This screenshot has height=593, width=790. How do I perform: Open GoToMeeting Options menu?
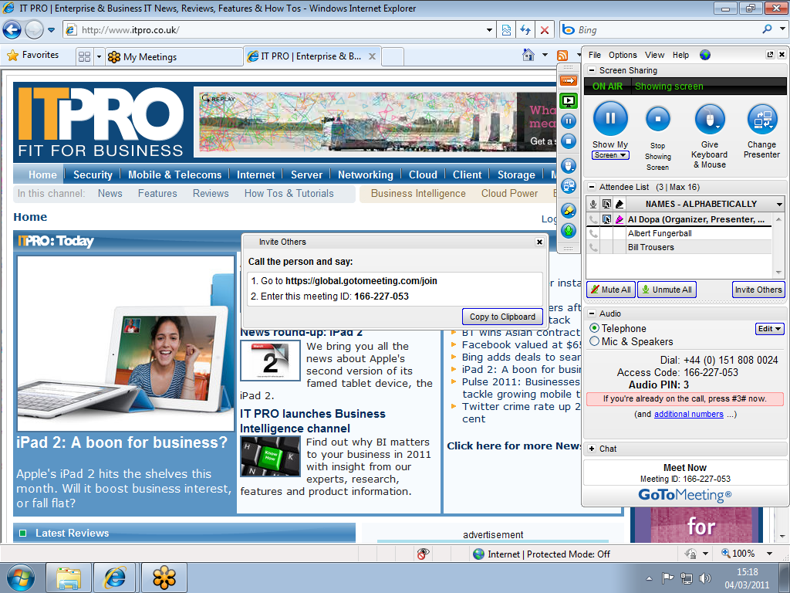(623, 55)
